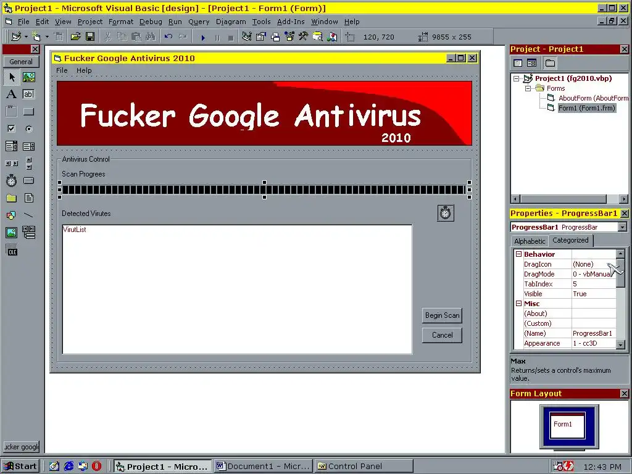Select the OptionButton control tool

(x=28, y=129)
